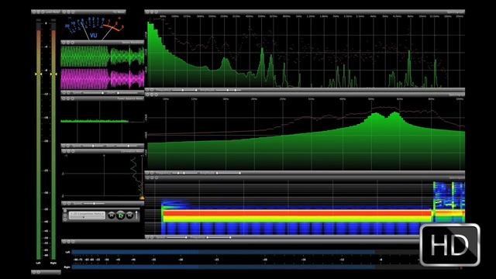496x279 pixels.
Task: Click first footer button under top spectrum analyzer
Action: [x=147, y=90]
